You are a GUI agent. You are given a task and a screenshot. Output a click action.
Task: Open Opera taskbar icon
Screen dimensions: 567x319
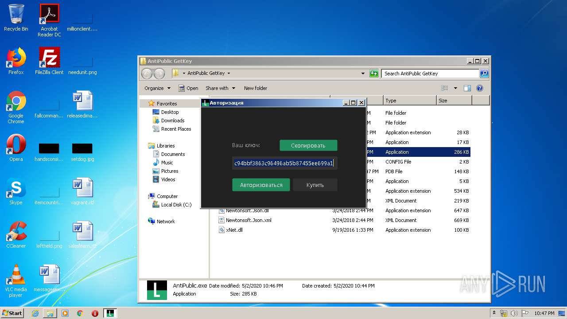95,313
